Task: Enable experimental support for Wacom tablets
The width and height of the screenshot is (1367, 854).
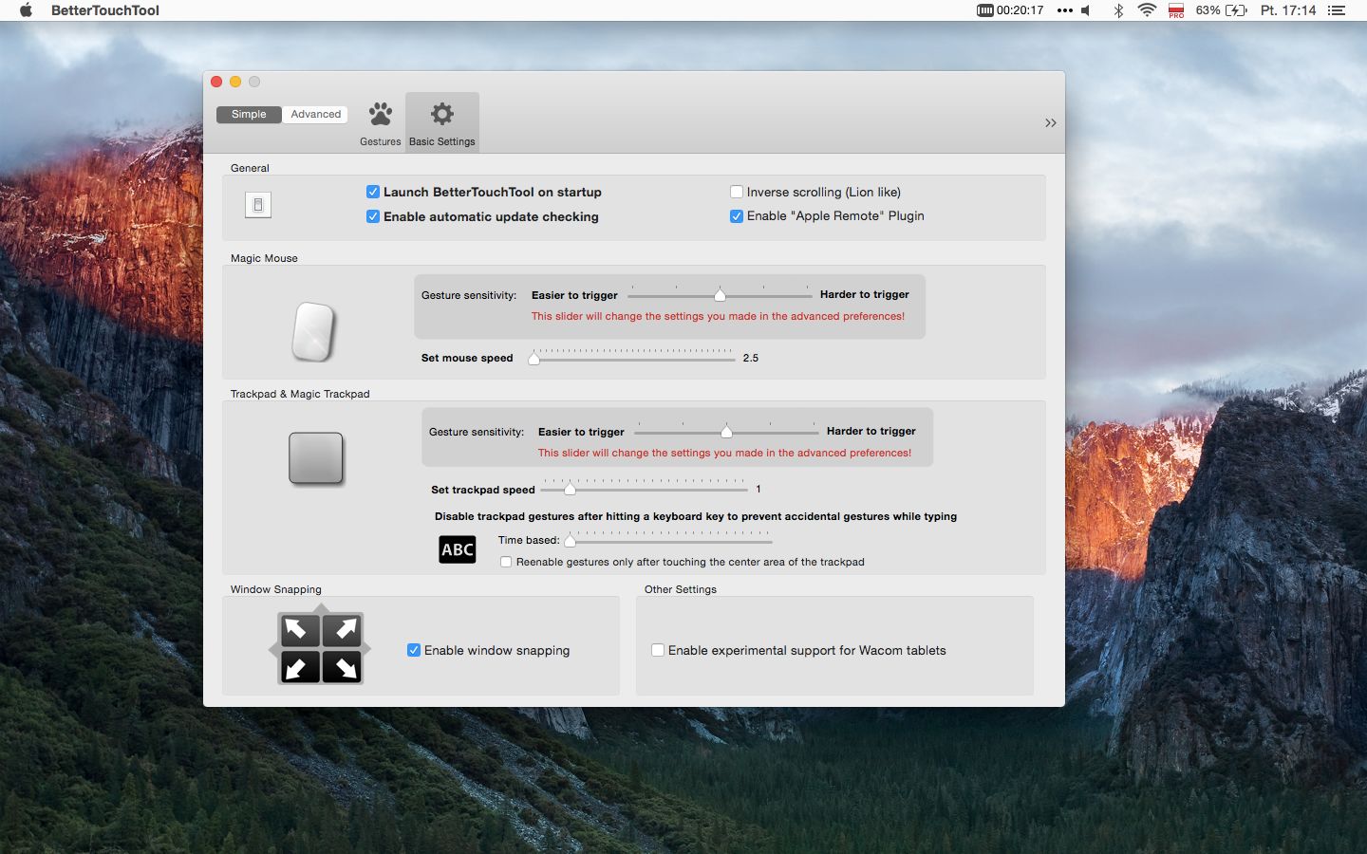Action: (658, 650)
